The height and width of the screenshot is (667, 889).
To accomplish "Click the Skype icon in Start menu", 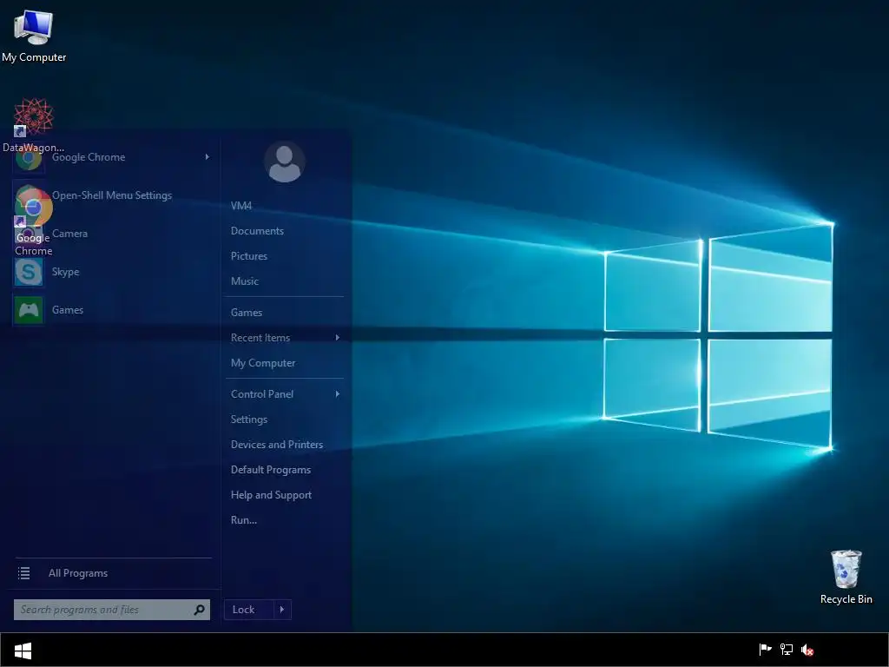I will [x=29, y=272].
